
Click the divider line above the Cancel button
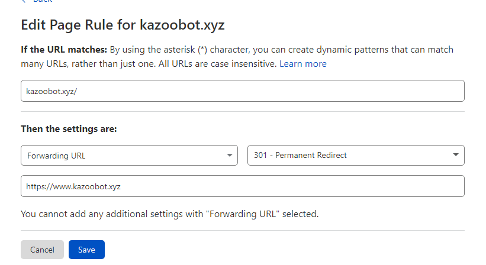[242, 230]
